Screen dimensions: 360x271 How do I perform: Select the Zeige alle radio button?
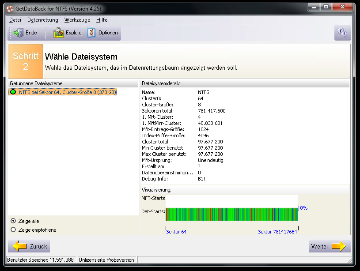(13, 221)
